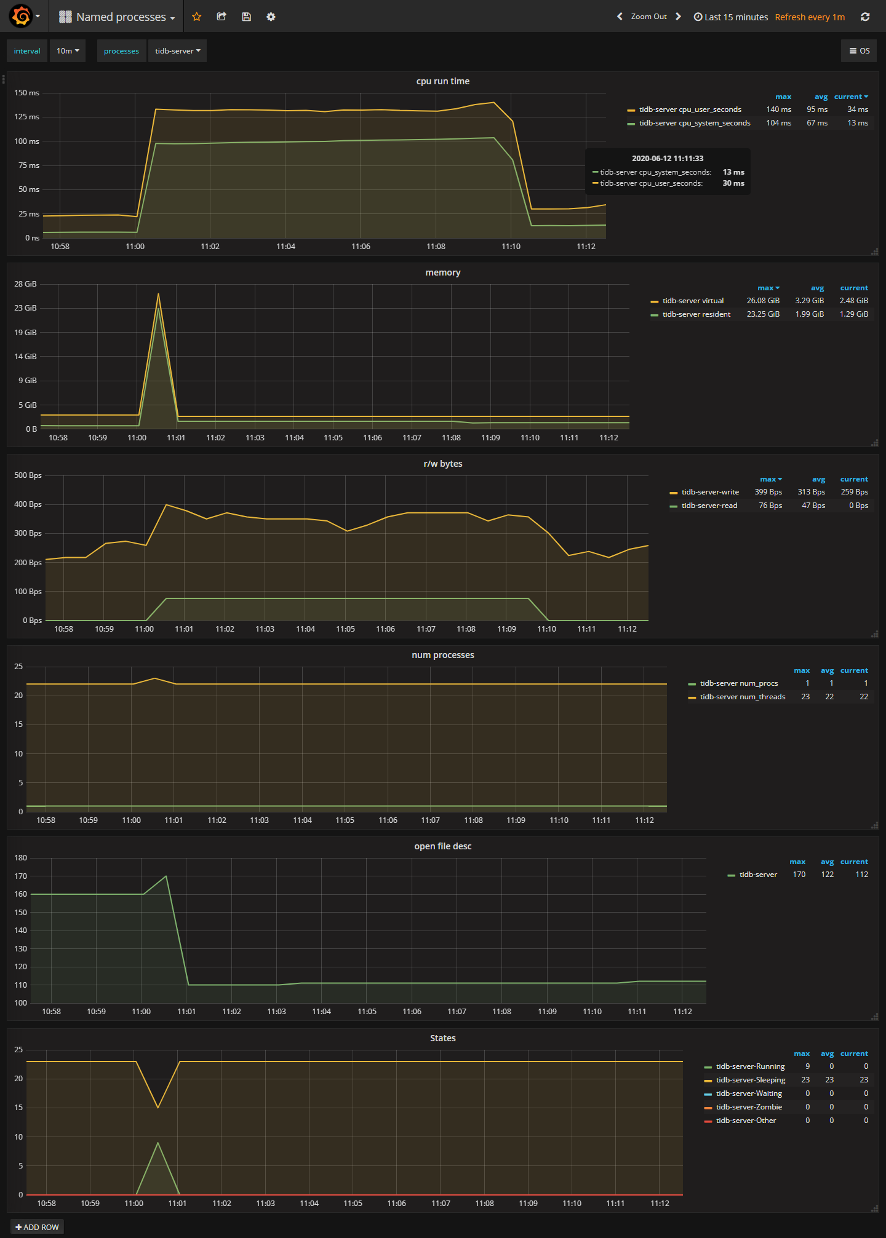Shift time range forward with right arrow
The width and height of the screenshot is (886, 1238).
(678, 17)
